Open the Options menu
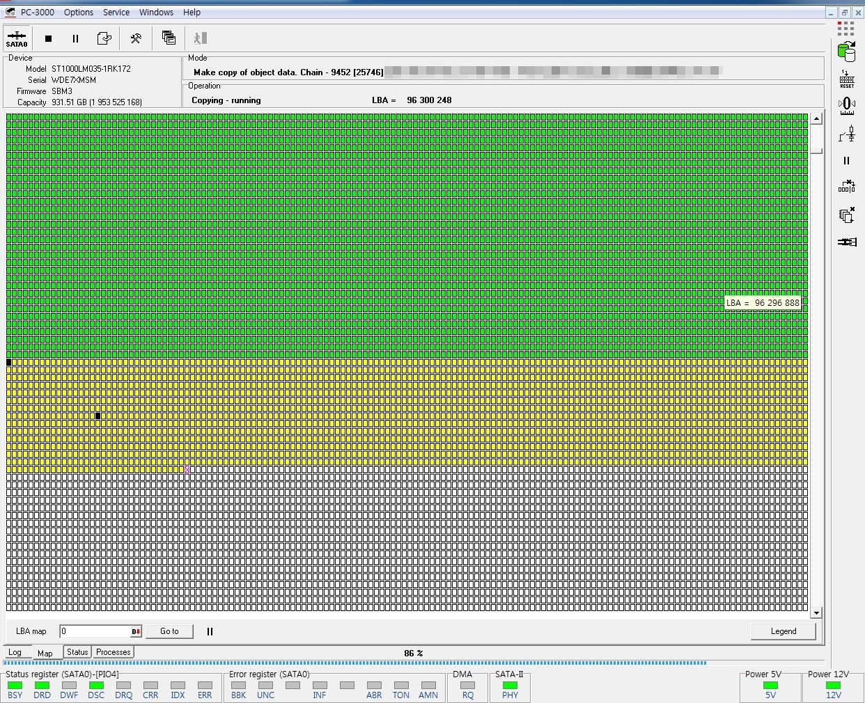 coord(79,13)
